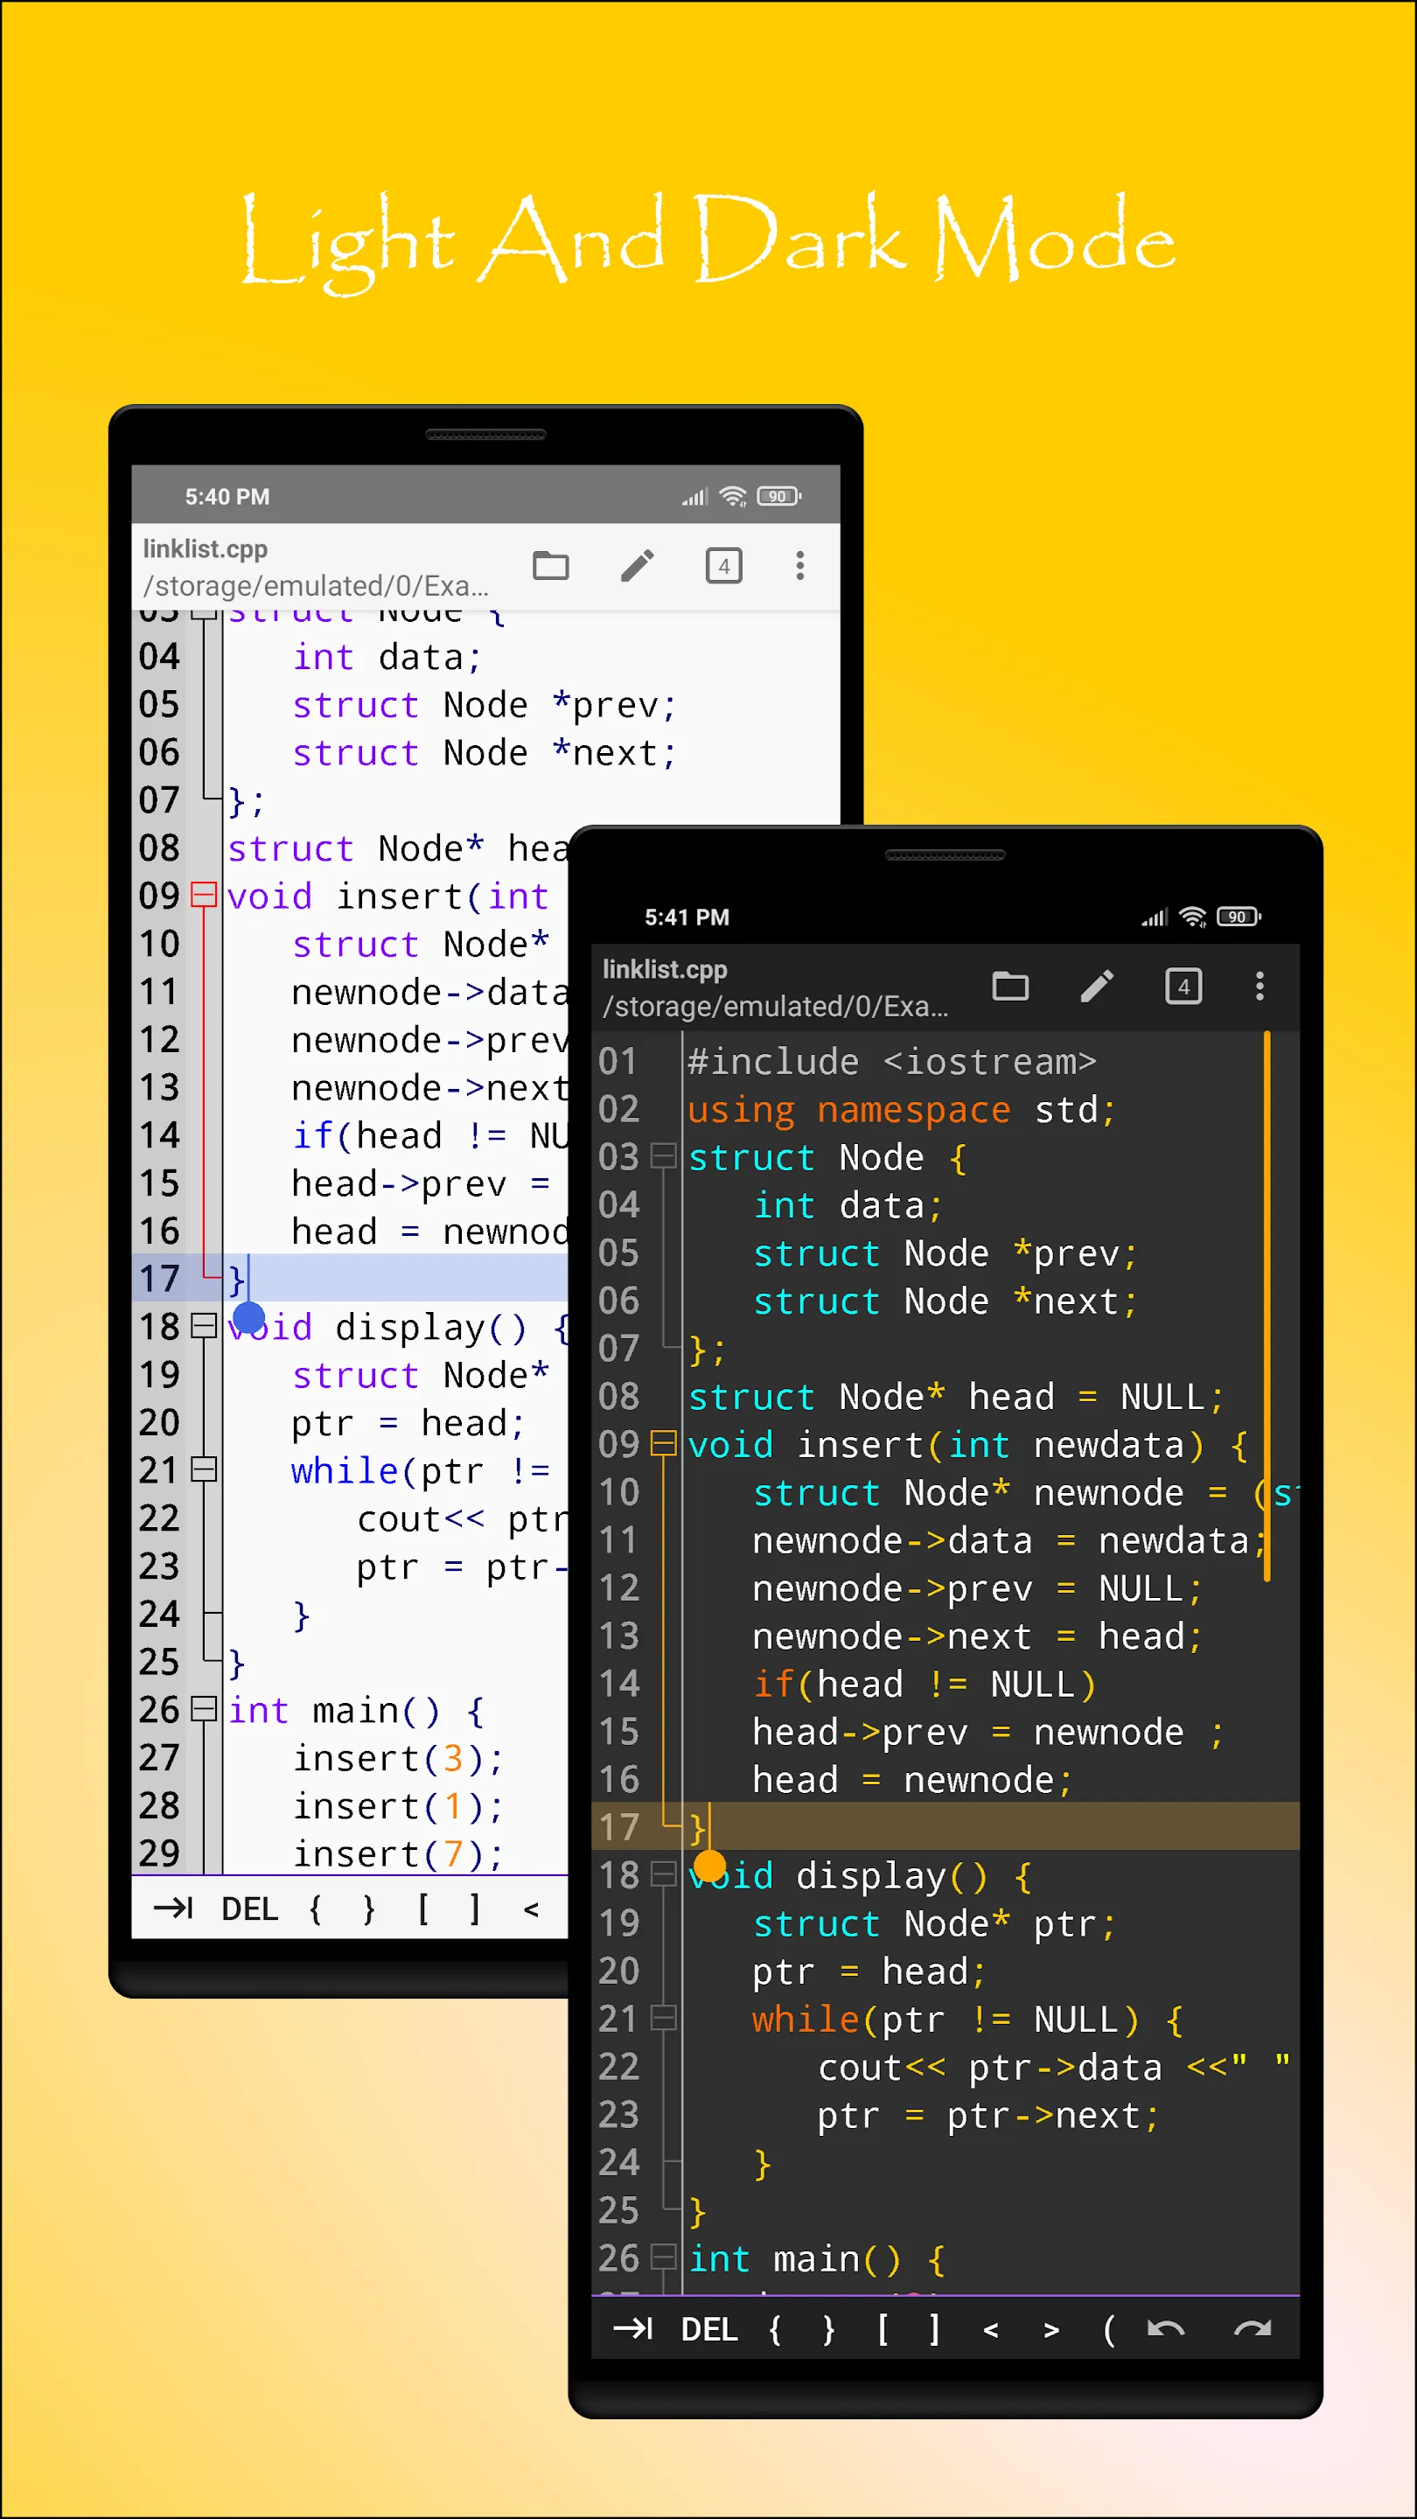Tap Wi-Fi icon in light phone status bar

coord(734,496)
